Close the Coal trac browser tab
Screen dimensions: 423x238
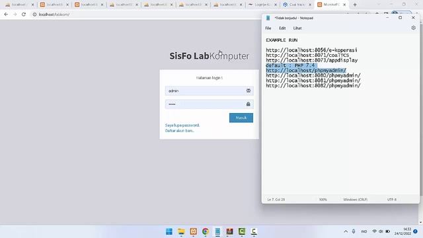pyautogui.click(x=310, y=5)
